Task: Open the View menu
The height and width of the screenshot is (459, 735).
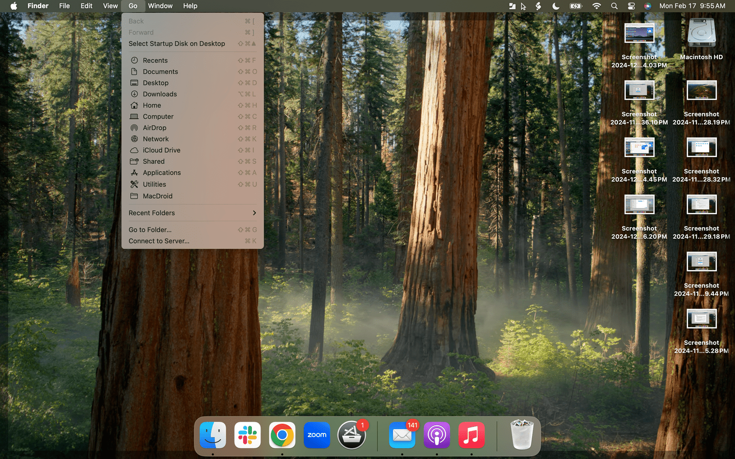Action: [x=110, y=6]
